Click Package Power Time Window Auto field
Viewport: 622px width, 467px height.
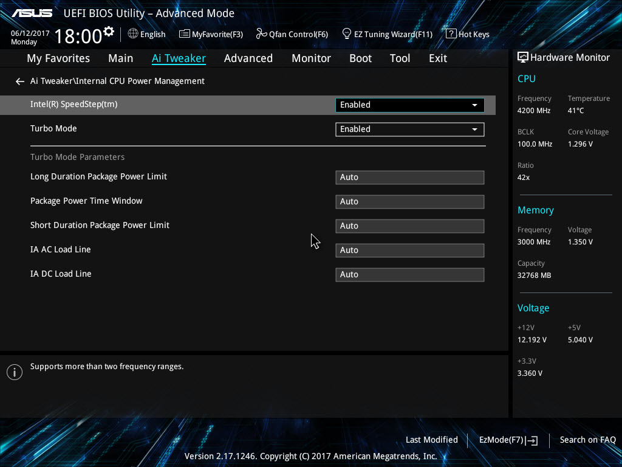[410, 202]
